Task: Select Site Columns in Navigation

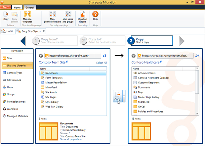Action: point(17,80)
